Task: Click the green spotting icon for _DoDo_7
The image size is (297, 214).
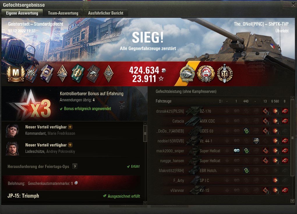Action: [x=246, y=131]
